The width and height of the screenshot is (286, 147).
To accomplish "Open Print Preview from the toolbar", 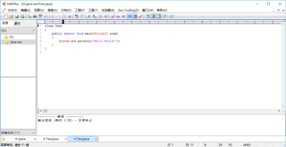I will point(29,16).
